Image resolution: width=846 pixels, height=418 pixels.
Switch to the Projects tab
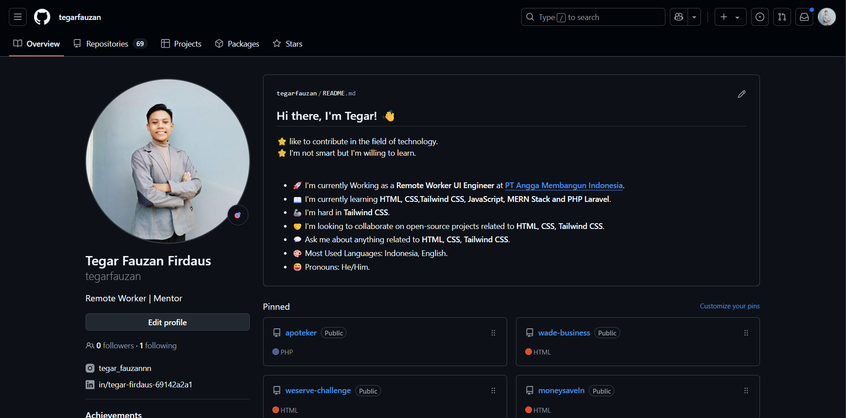click(181, 43)
